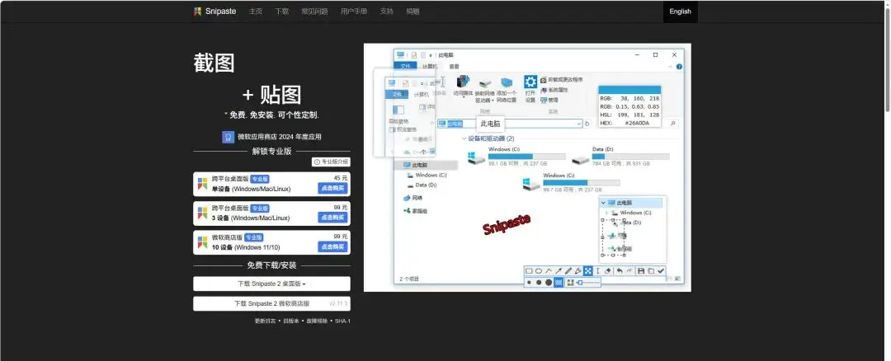Open the 捐赠 nav item

[412, 12]
